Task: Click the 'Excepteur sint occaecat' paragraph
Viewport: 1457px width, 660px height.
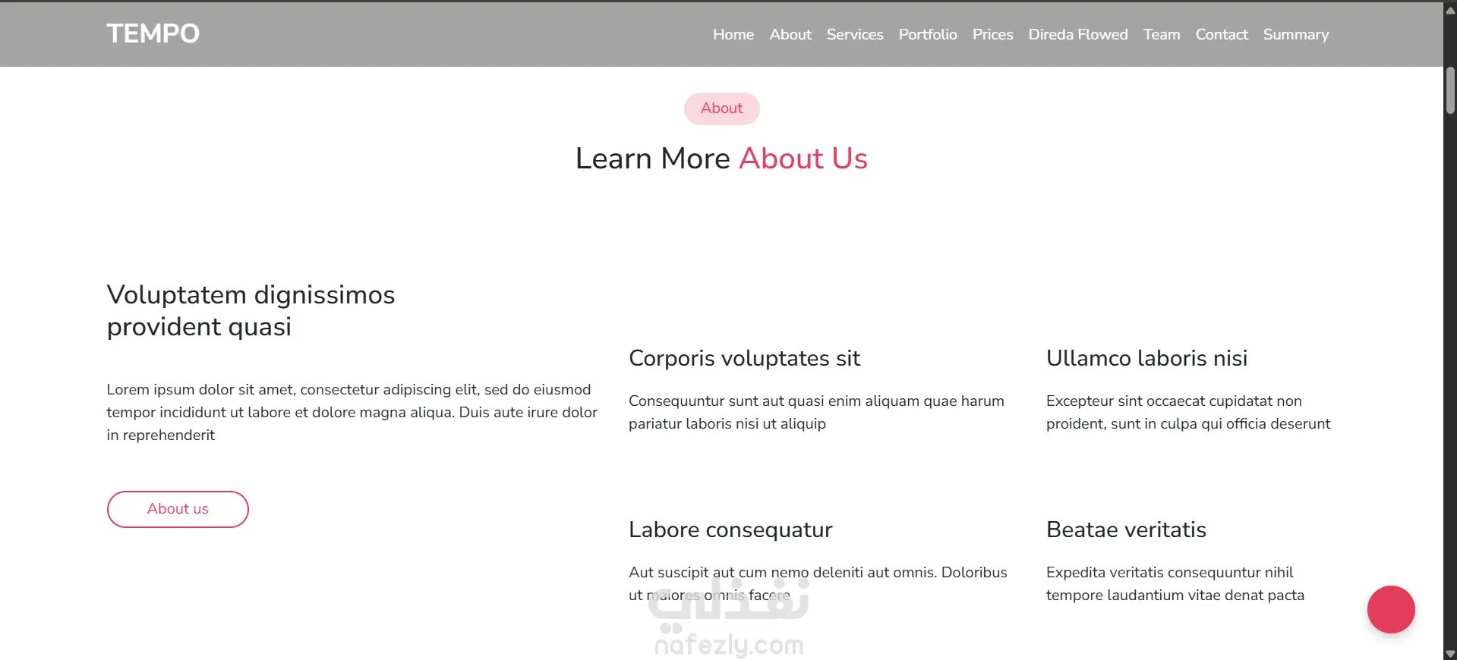Action: pos(1188,412)
